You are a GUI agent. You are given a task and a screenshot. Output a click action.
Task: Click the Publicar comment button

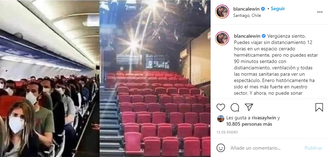pos(313,148)
